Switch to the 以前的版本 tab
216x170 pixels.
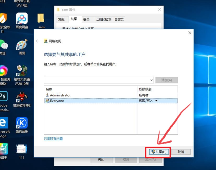[103, 19]
